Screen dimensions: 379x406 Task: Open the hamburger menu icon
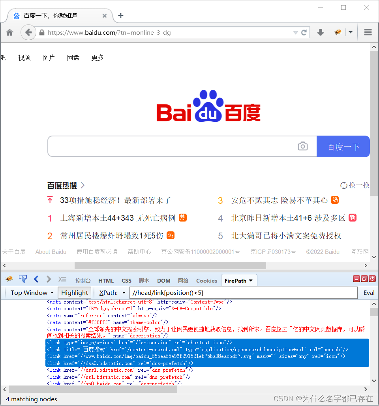click(368, 32)
